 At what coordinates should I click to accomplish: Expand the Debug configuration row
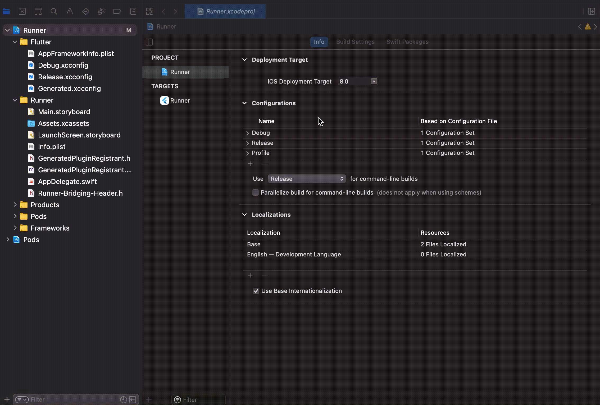247,133
